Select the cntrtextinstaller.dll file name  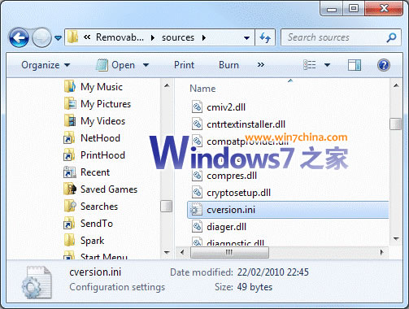point(246,124)
